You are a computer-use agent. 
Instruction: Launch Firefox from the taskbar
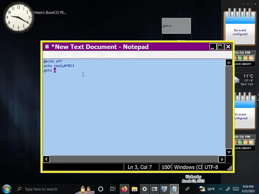pyautogui.click(x=124, y=189)
